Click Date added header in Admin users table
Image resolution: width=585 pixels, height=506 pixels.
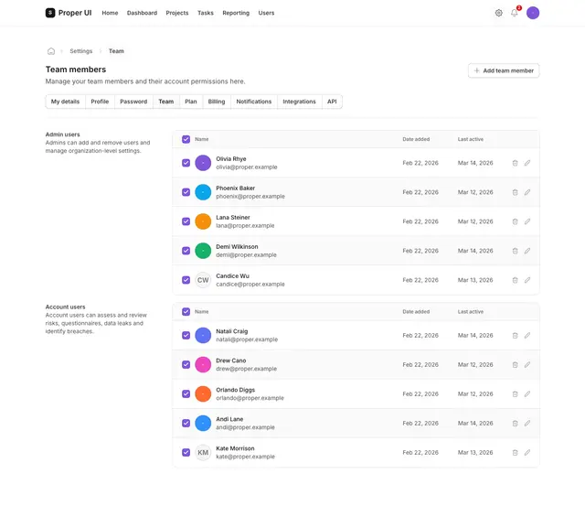pos(416,139)
